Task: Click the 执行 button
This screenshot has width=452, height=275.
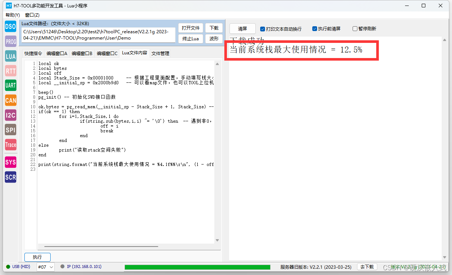Action: click(x=37, y=257)
